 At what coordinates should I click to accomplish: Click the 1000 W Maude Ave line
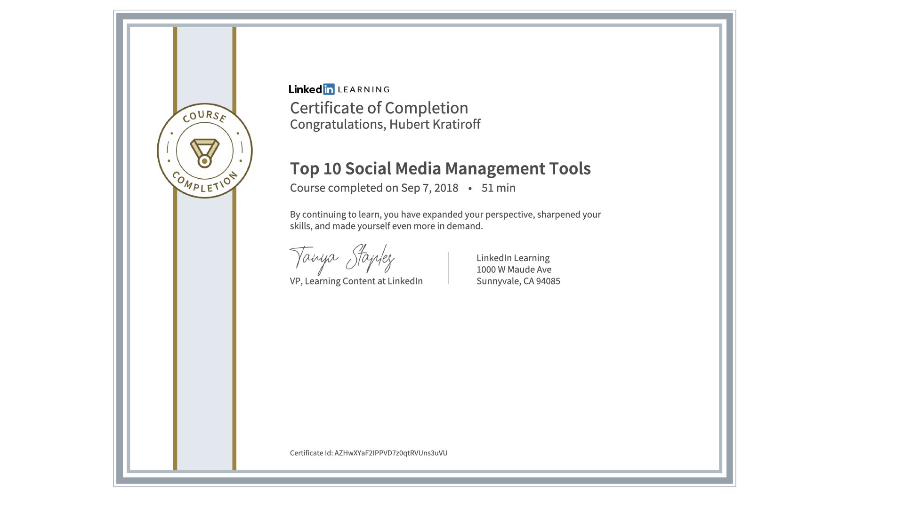coord(514,270)
